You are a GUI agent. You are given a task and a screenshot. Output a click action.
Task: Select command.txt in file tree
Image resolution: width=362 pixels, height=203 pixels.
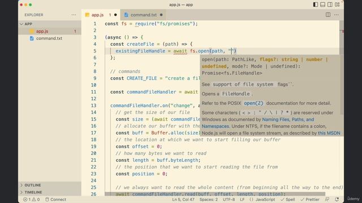tap(50, 38)
